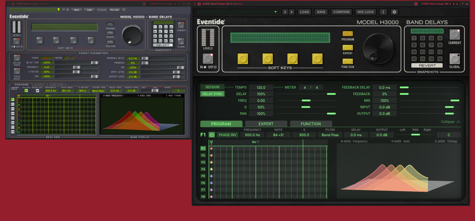Click Load in old H3000 window

pos(89,10)
